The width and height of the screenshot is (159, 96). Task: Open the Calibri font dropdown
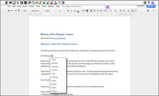coord(50,11)
